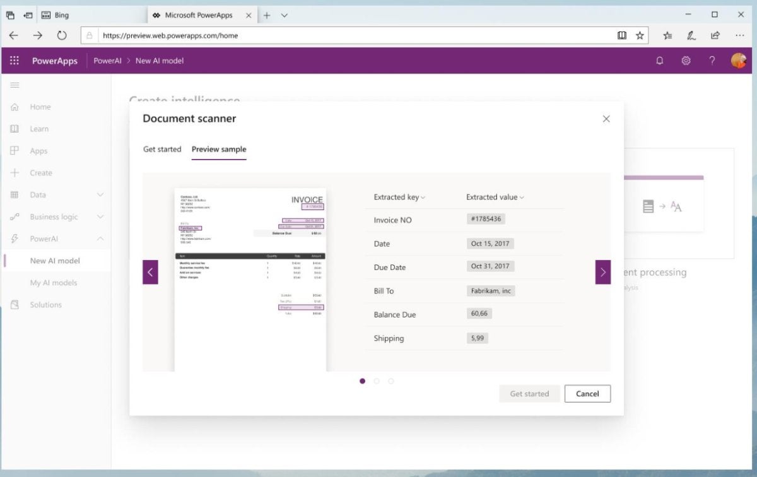The width and height of the screenshot is (757, 477).
Task: Select New AI model in sidebar
Action: coord(56,261)
